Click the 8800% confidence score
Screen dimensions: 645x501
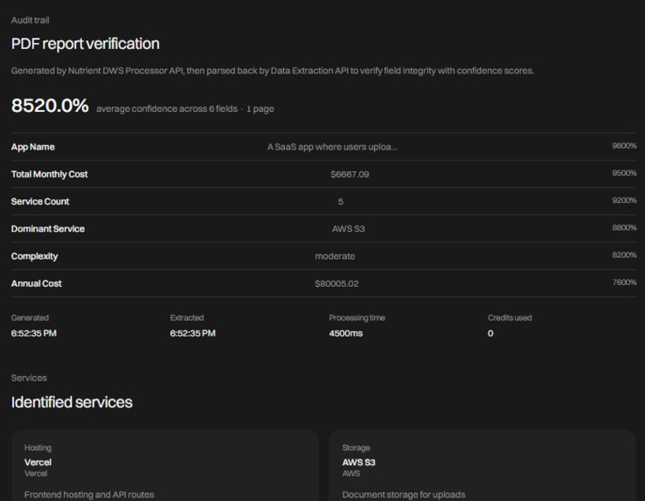coord(624,227)
